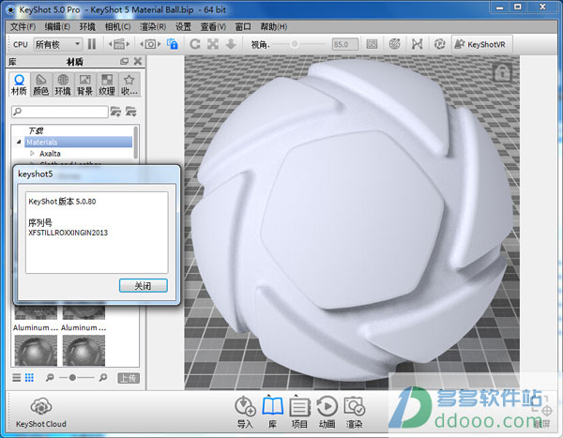Click the viewport lock icon
The height and width of the screenshot is (438, 563).
502,73
